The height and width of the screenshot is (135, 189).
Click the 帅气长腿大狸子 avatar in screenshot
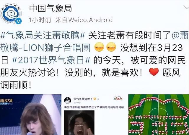point(68,100)
